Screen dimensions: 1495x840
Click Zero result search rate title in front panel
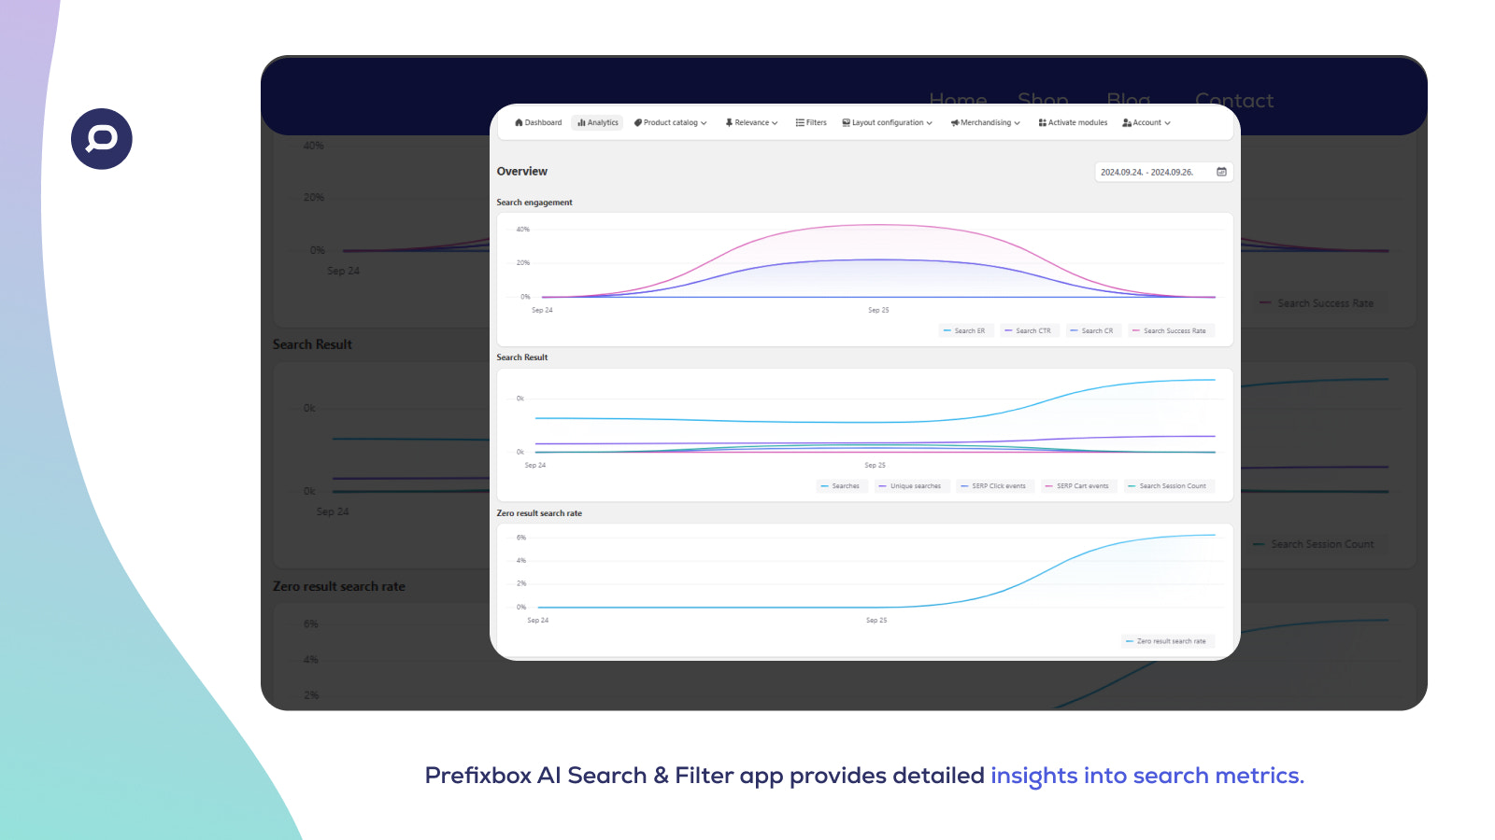(x=539, y=513)
